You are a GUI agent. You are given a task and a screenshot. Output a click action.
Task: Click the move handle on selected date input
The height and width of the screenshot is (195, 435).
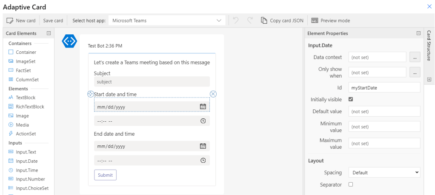point(90,94)
